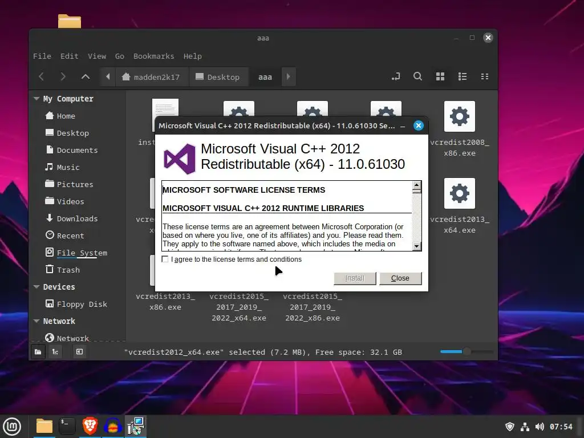Image resolution: width=584 pixels, height=438 pixels.
Task: Select the vcredist2015_2017_2019_2022_x86.exe file name
Action: 313,307
